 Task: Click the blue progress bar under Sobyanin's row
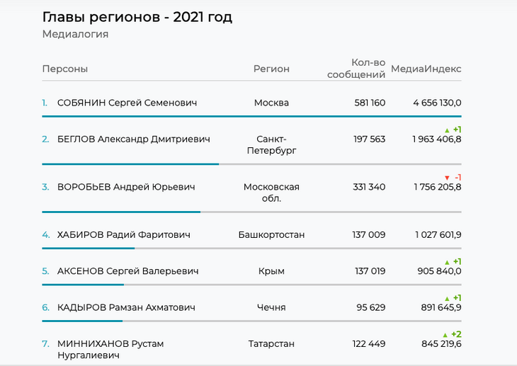tap(251, 116)
